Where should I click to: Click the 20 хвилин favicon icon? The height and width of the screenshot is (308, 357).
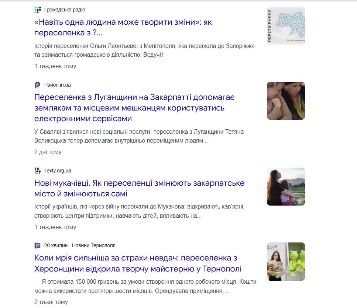38,245
